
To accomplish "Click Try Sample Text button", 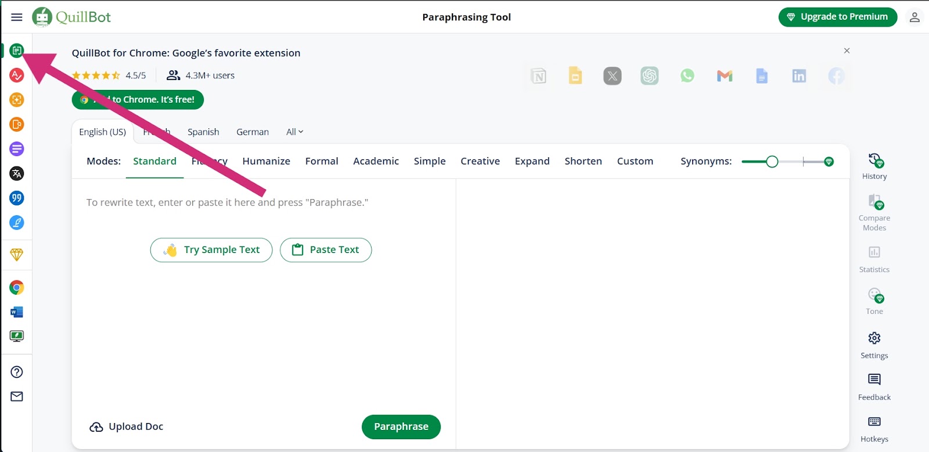I will pyautogui.click(x=211, y=250).
